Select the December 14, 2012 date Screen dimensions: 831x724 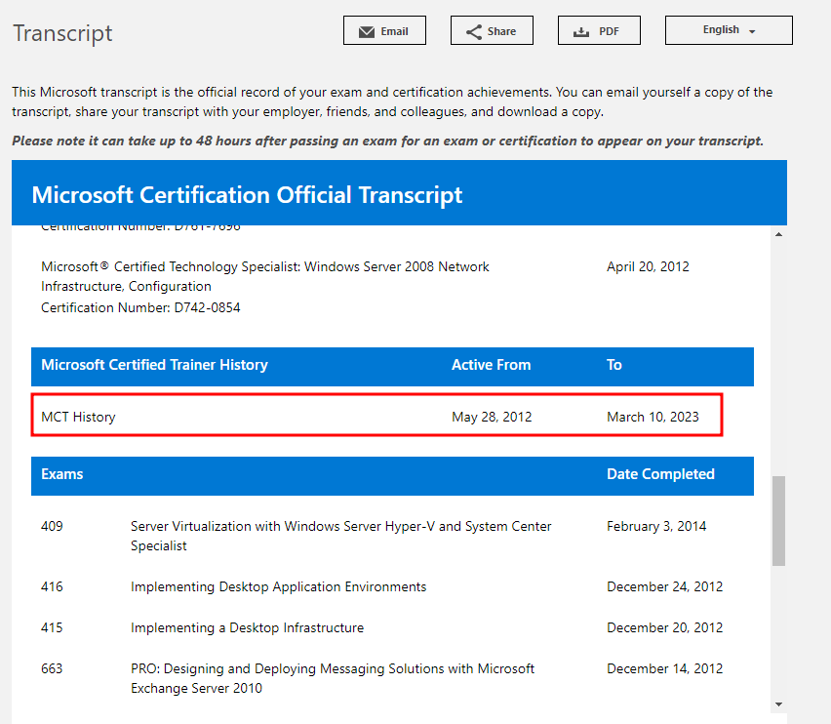(664, 668)
